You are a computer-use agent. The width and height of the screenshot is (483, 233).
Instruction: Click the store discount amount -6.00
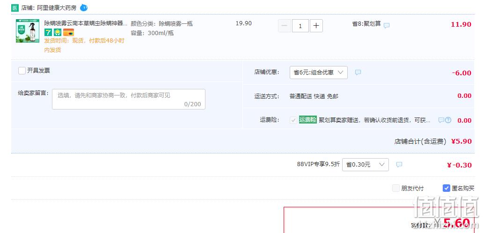[462, 73]
